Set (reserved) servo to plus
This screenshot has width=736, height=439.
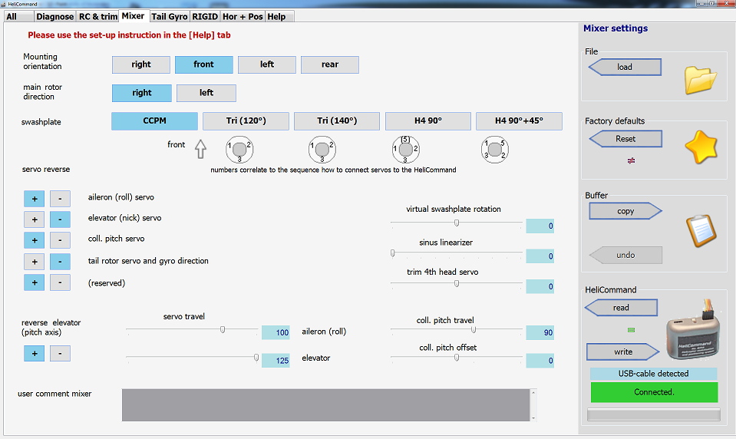tap(35, 282)
